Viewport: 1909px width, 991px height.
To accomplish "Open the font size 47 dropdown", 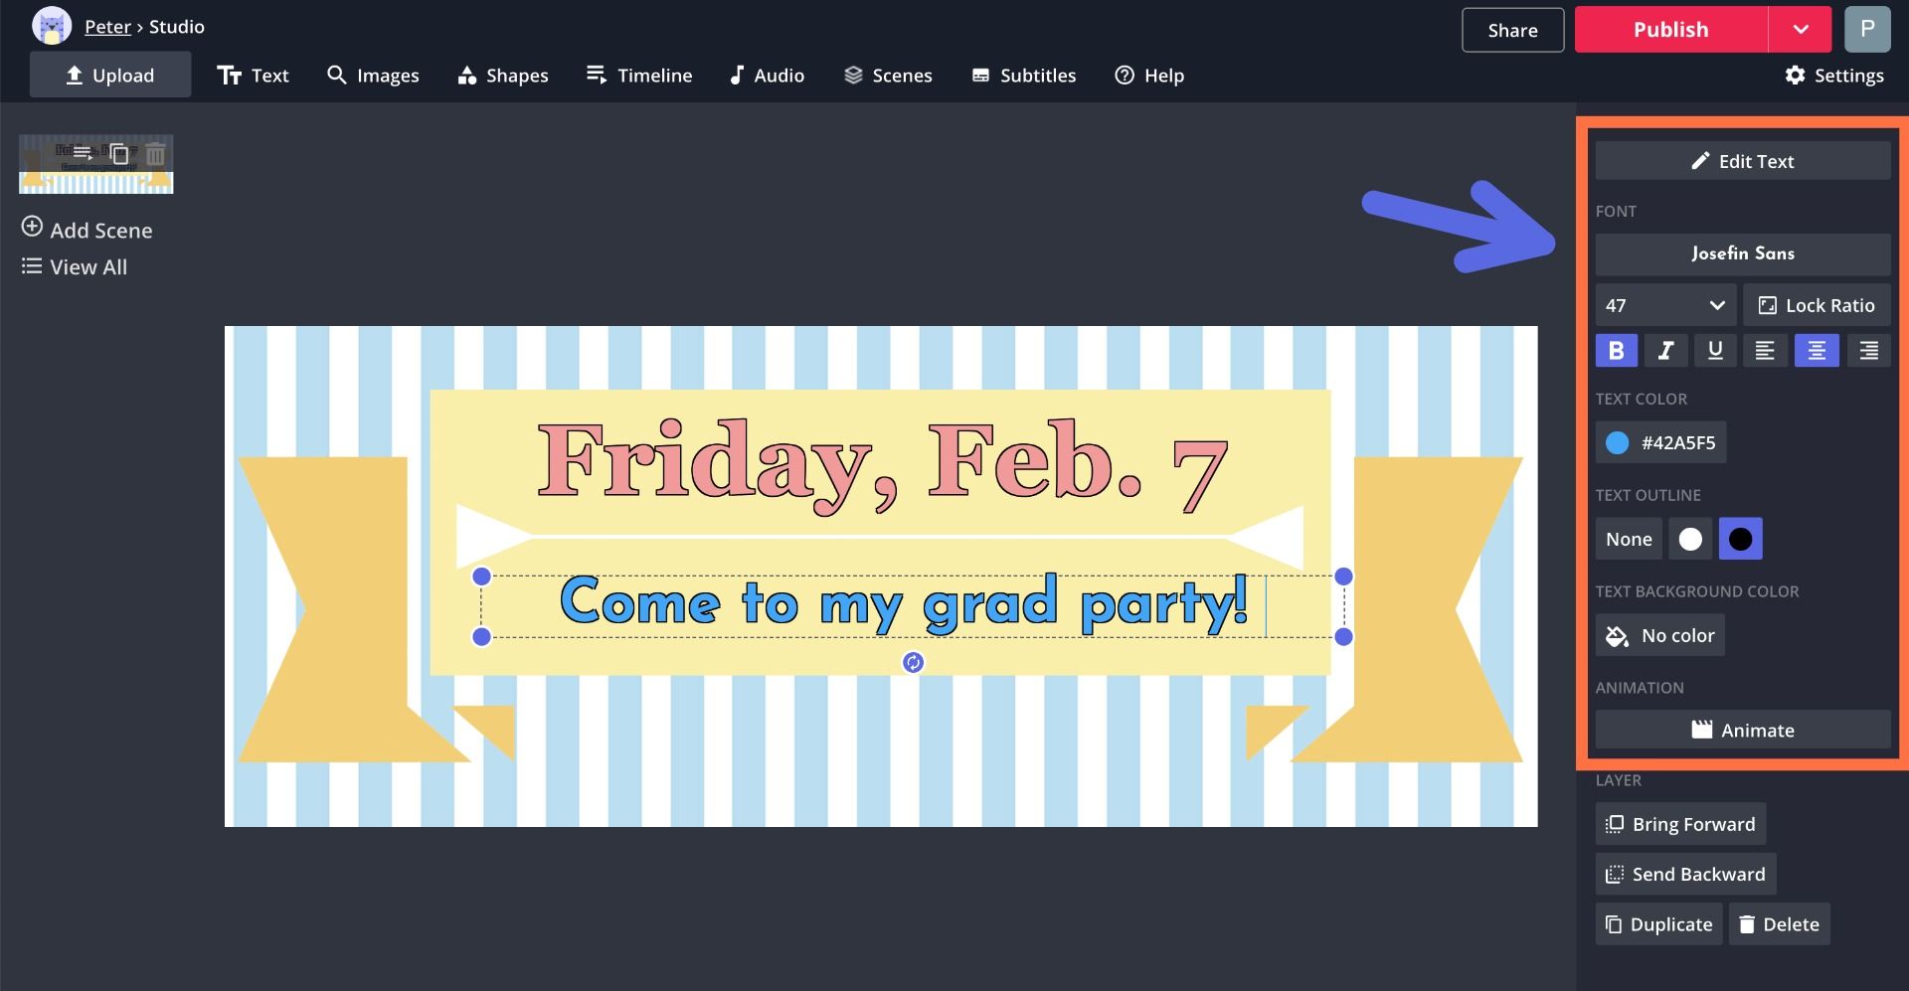I will [1665, 305].
